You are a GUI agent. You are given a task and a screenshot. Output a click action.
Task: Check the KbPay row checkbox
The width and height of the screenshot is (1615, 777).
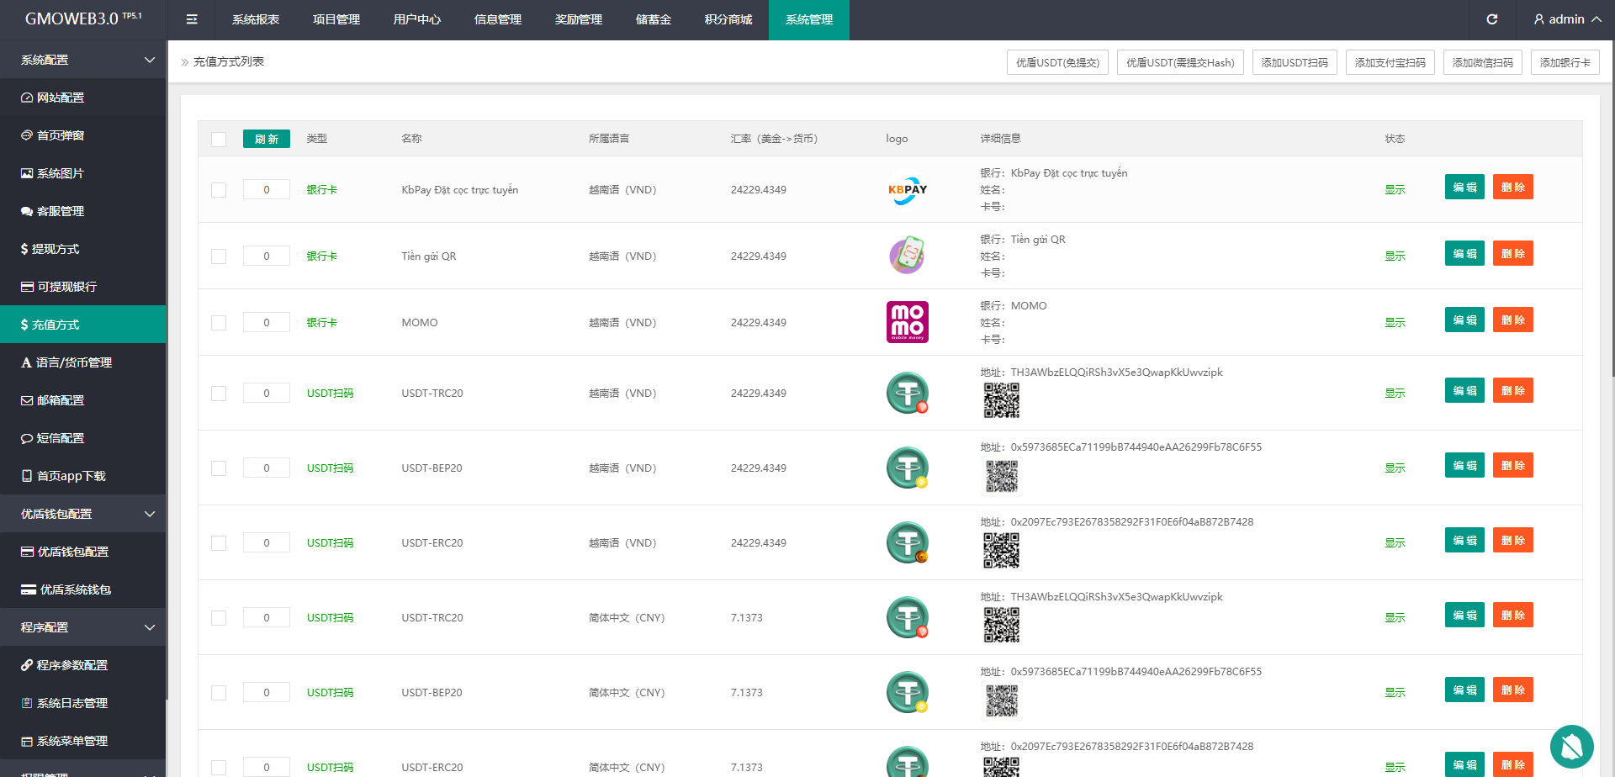(x=219, y=190)
